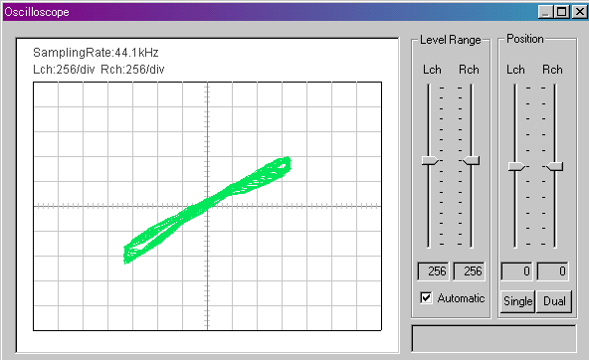Click the center origin of the scope grid
This screenshot has height=360, width=589.
tap(207, 206)
